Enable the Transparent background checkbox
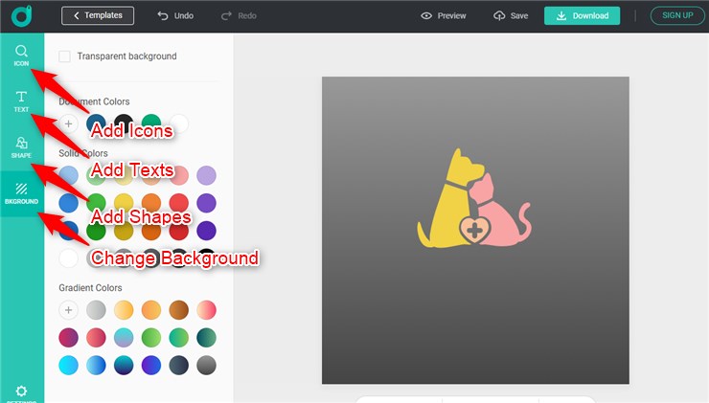Screen dimensions: 709x403 (64, 56)
